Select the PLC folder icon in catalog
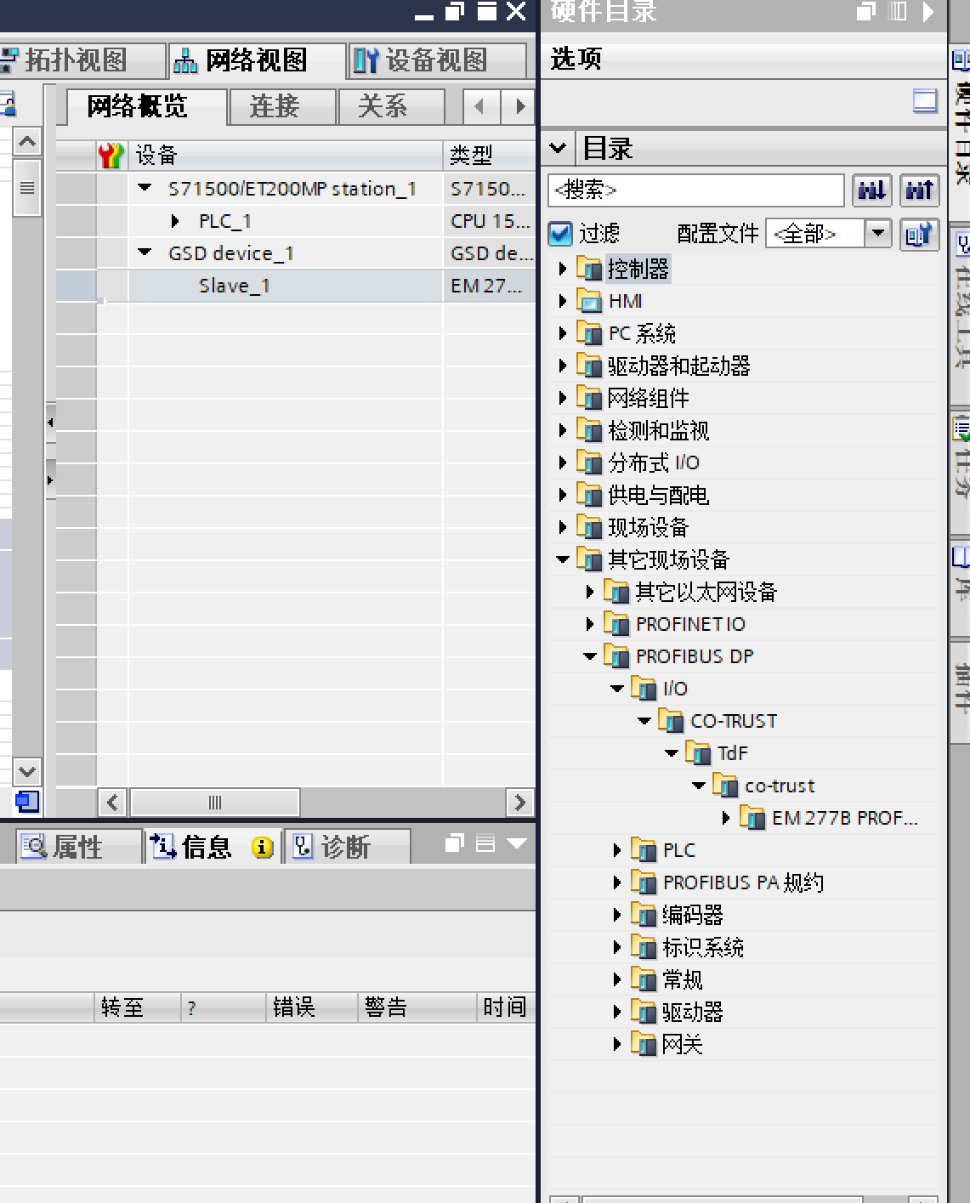The image size is (970, 1203). click(644, 850)
